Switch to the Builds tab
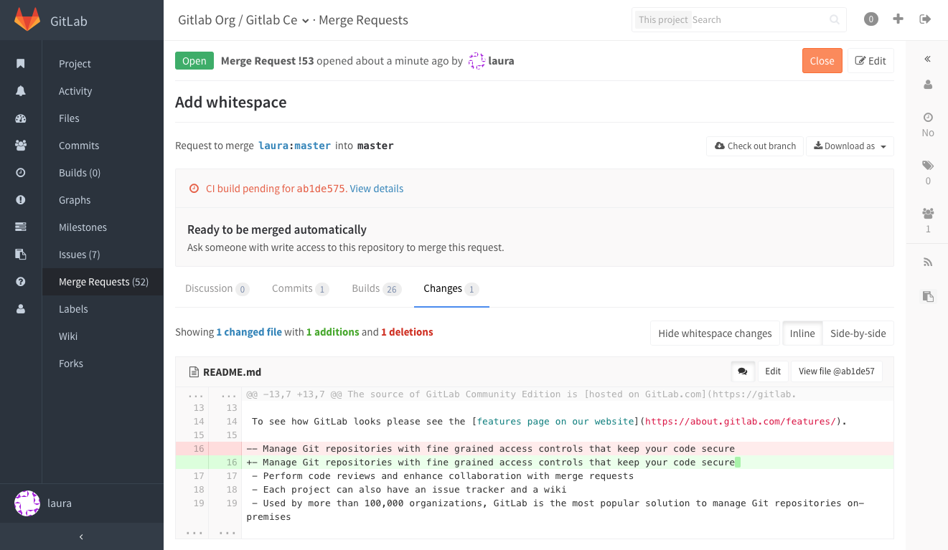Viewport: 948px width, 550px height. [x=375, y=289]
